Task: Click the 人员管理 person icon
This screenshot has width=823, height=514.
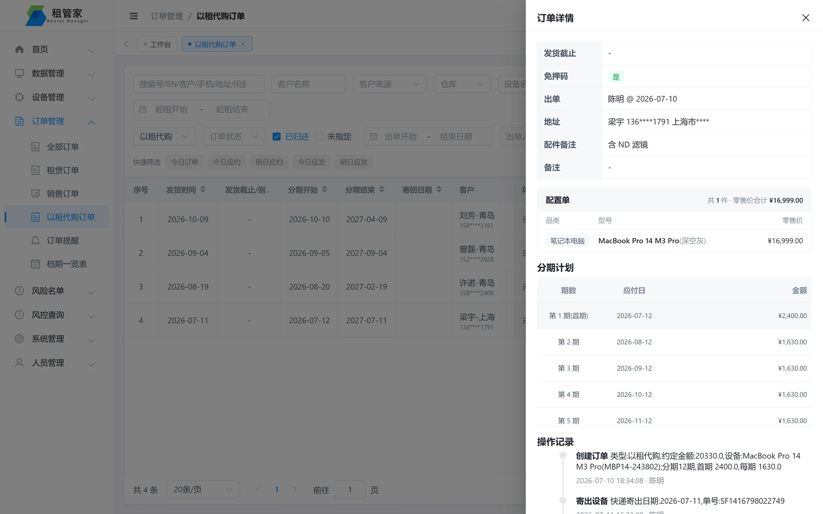Action: pos(19,363)
